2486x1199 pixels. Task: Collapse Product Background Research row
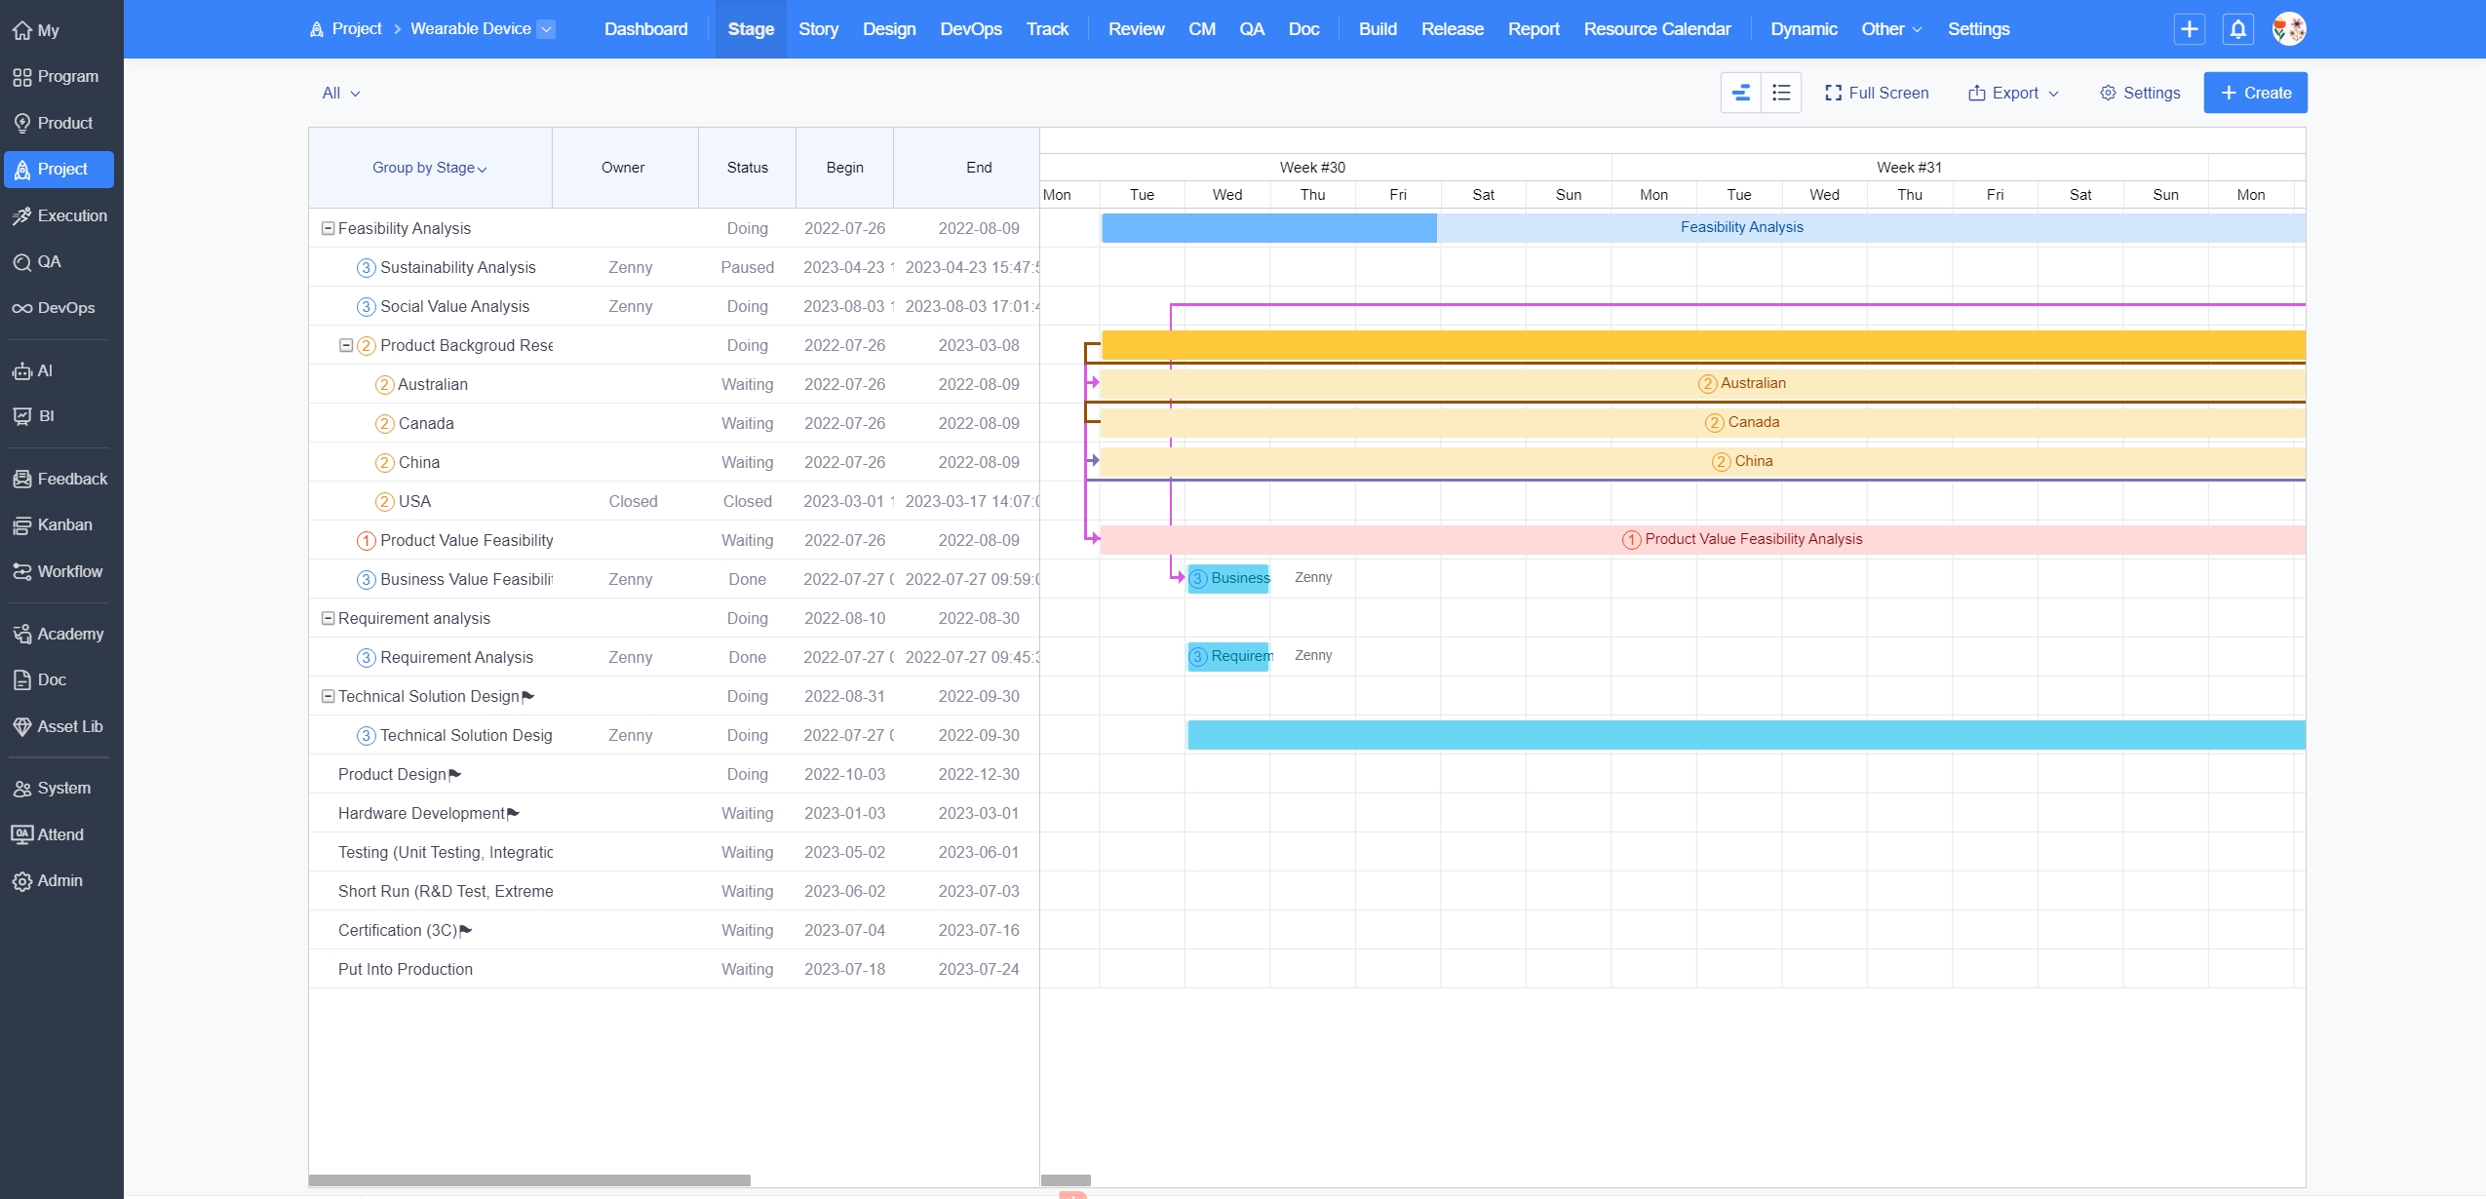[x=346, y=345]
